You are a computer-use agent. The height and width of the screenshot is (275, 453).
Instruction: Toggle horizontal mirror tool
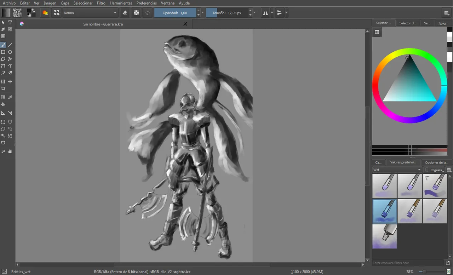[265, 13]
